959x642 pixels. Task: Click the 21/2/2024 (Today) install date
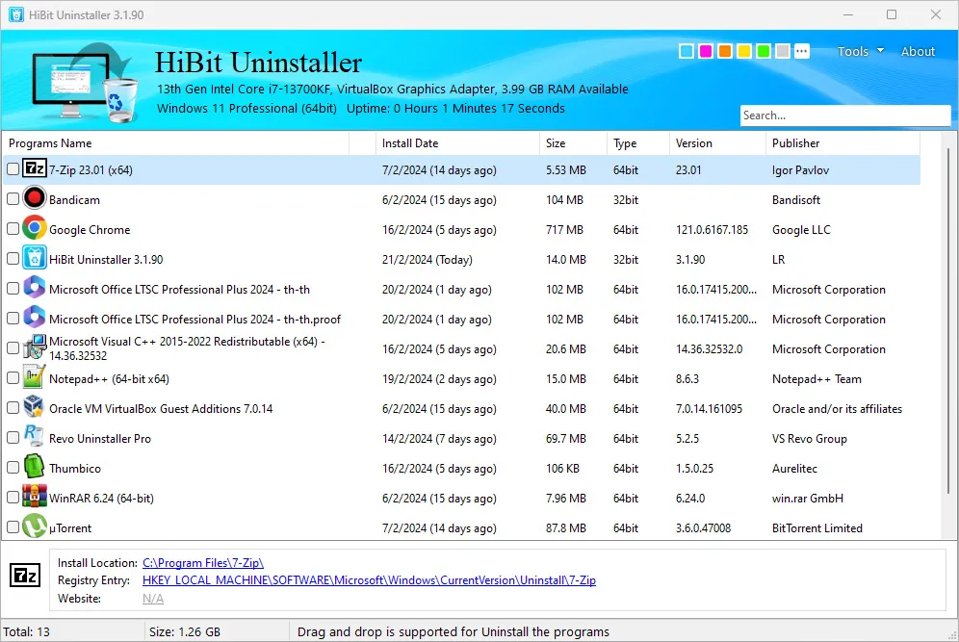click(427, 259)
